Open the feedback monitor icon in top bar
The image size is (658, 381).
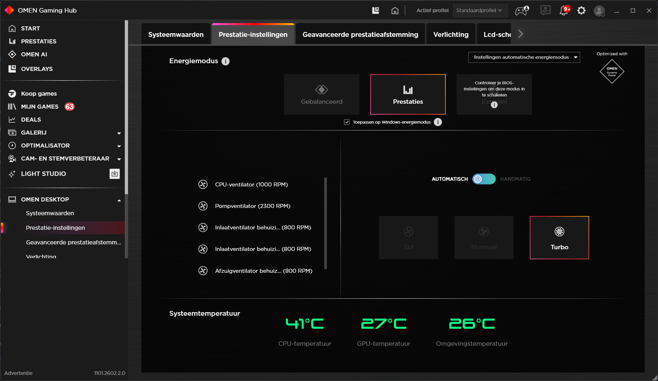tap(545, 11)
